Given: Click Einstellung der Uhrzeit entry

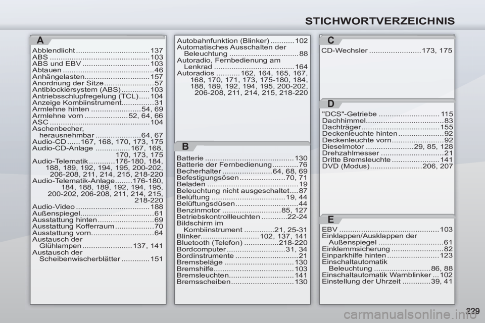Looking at the screenshot, I should (x=387, y=281).
